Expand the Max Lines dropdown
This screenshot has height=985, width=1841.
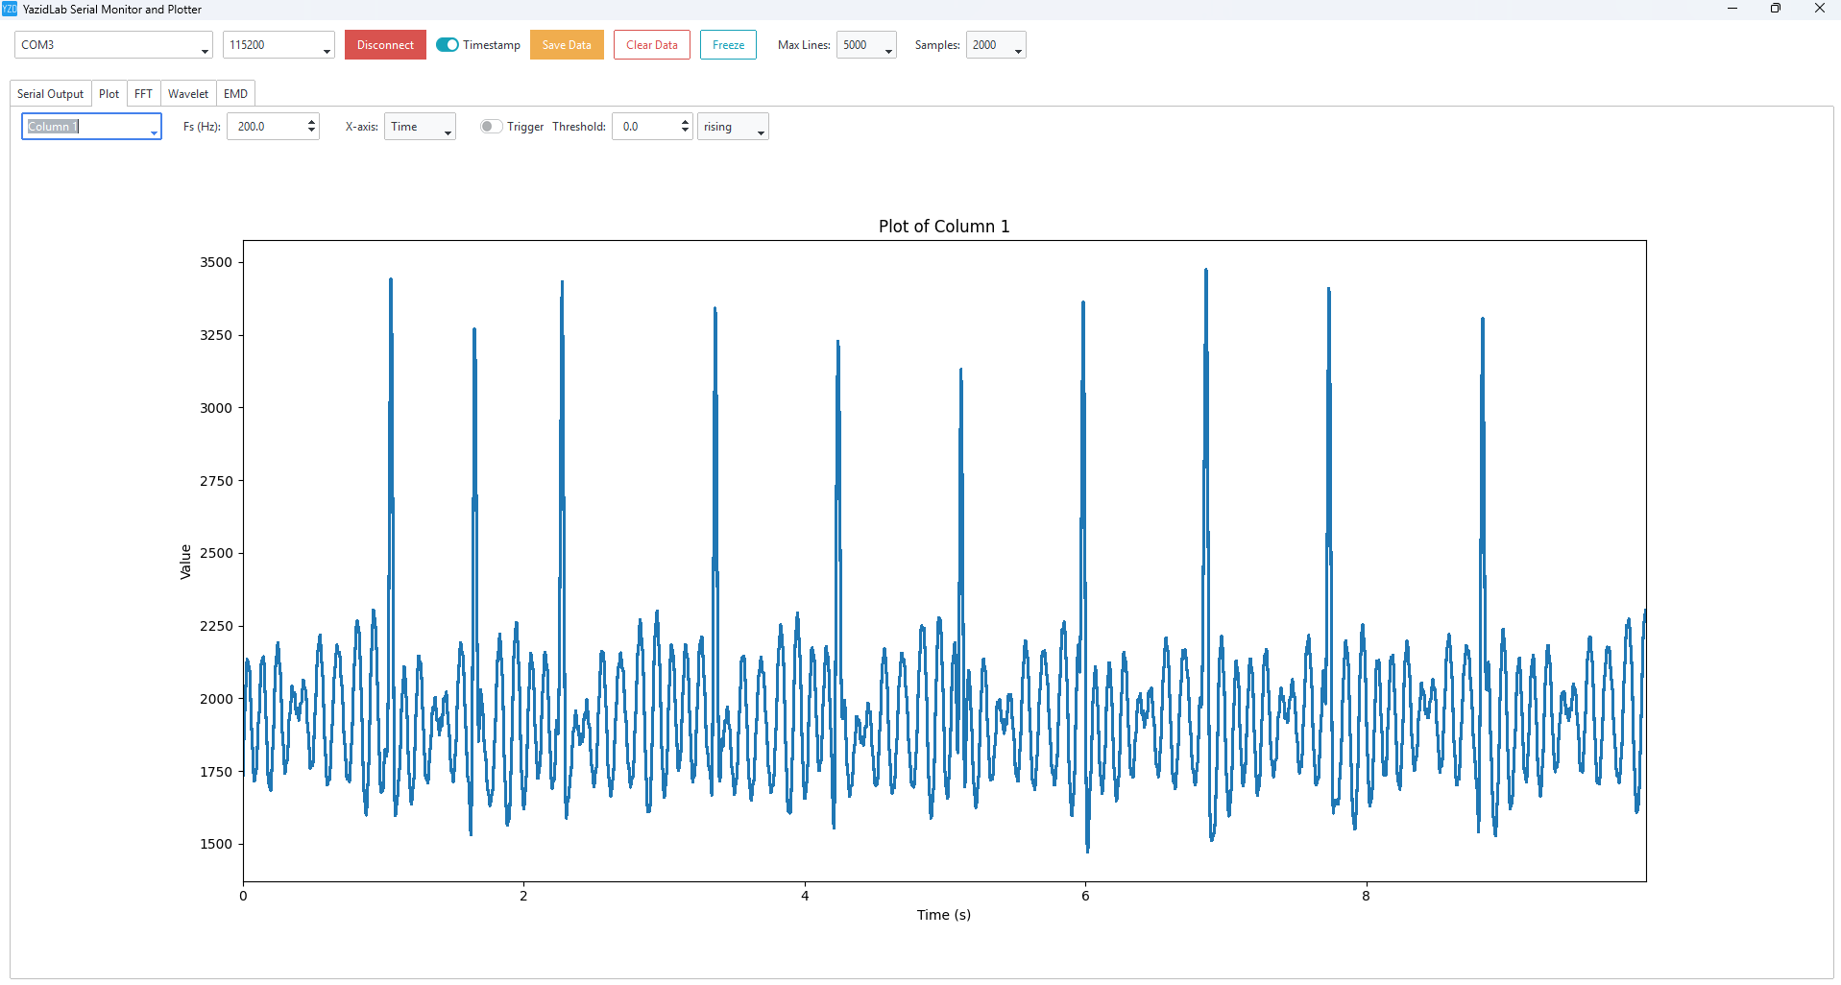pos(866,45)
